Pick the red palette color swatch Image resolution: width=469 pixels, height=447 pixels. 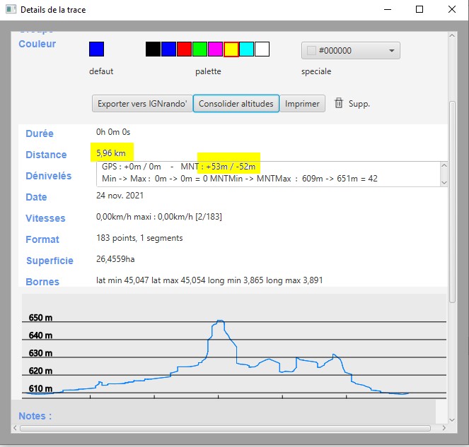[x=184, y=49]
